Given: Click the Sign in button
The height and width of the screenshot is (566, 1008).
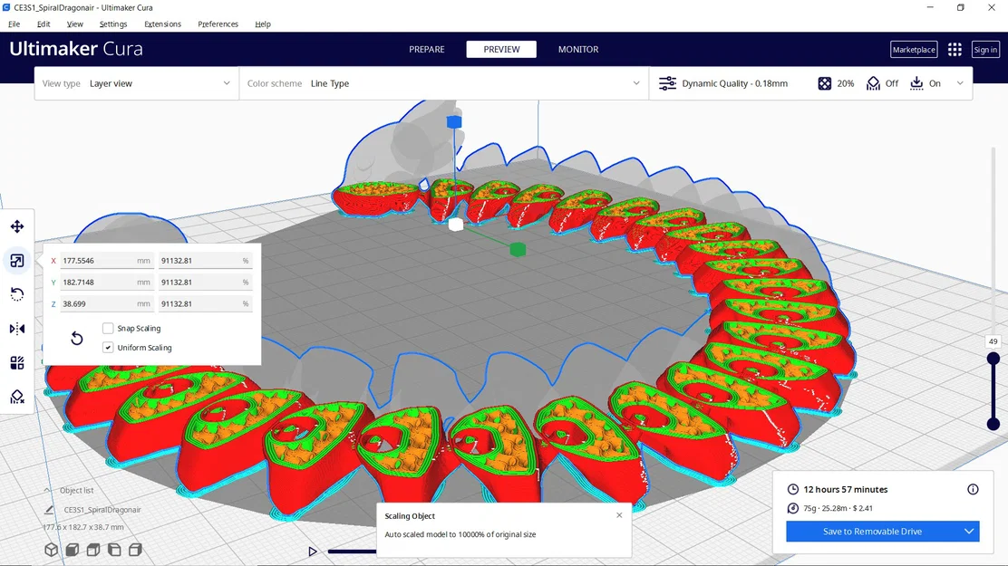Looking at the screenshot, I should point(984,50).
